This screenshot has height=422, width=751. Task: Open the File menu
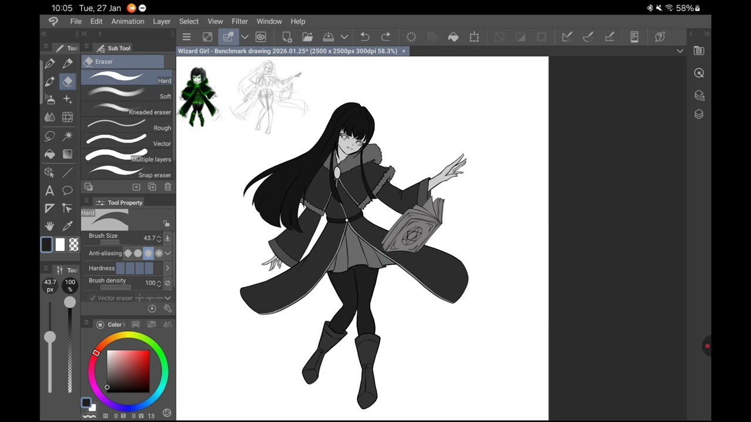76,21
